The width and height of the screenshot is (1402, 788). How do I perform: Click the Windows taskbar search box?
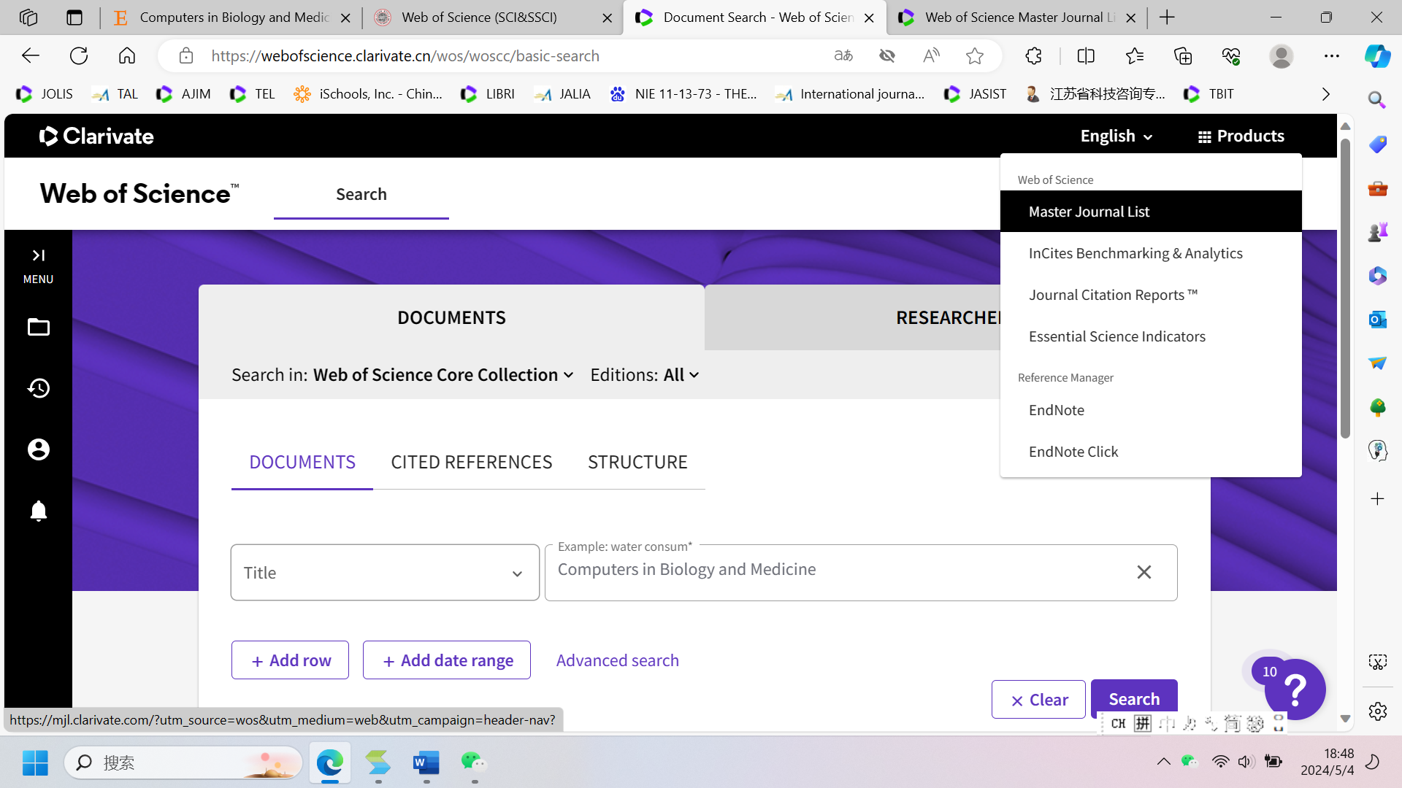pyautogui.click(x=183, y=762)
